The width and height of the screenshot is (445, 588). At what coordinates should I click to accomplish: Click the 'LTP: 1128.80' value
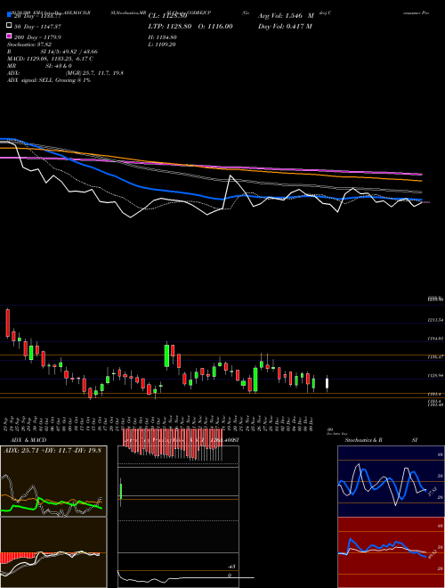(x=171, y=26)
